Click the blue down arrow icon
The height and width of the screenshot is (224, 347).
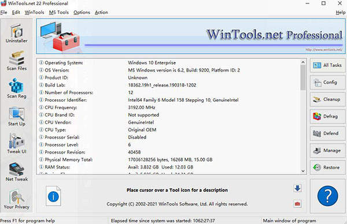(x=297, y=188)
